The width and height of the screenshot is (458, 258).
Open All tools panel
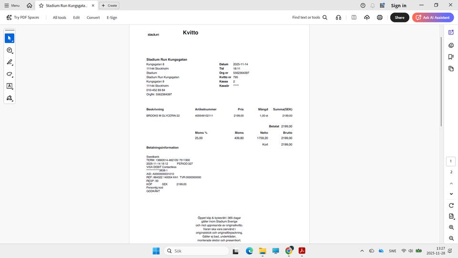click(x=59, y=18)
